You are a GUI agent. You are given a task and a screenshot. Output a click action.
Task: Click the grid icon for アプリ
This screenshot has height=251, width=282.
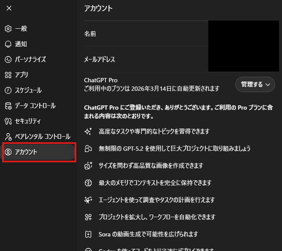(x=8, y=75)
